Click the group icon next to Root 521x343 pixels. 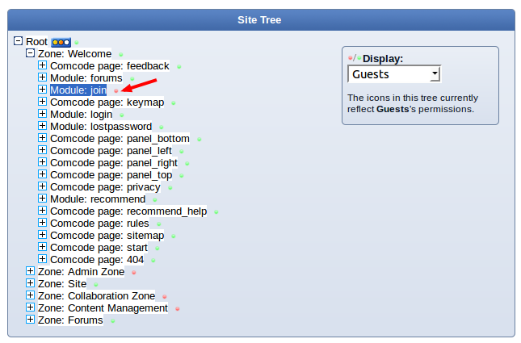(61, 41)
